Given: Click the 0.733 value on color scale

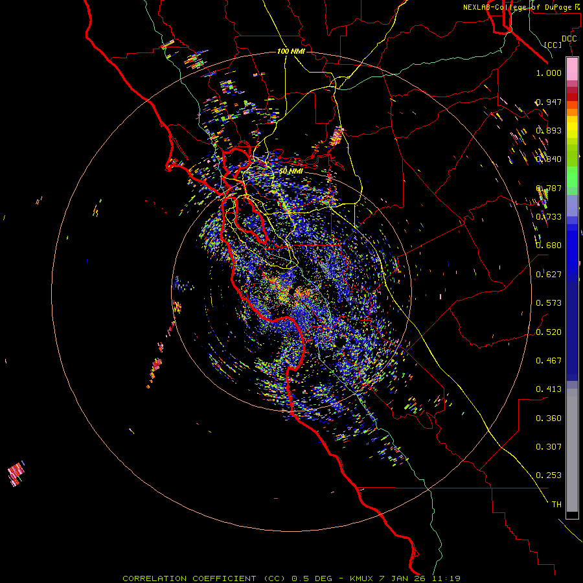Looking at the screenshot, I should (549, 217).
